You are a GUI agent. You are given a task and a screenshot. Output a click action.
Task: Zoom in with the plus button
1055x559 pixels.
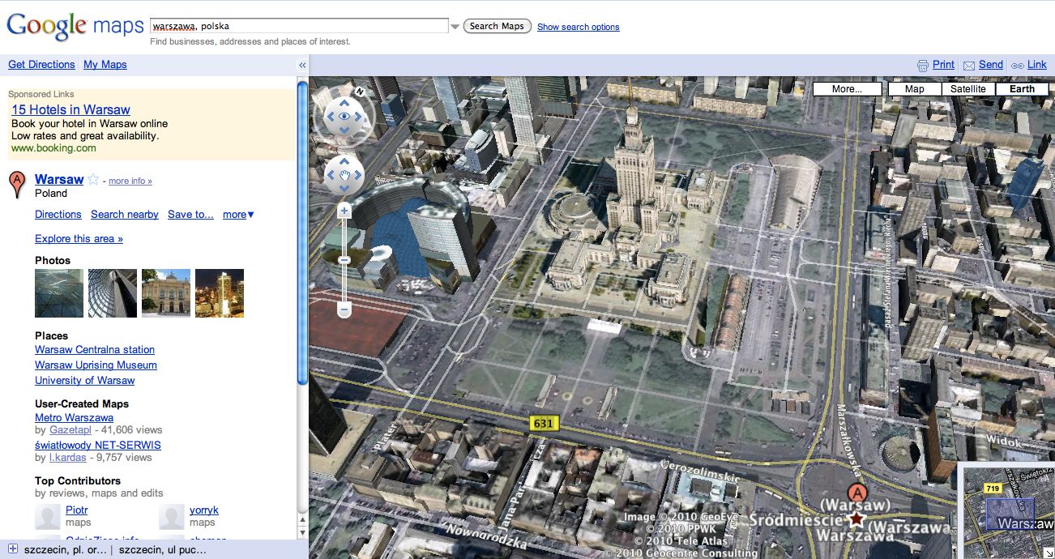(x=344, y=211)
